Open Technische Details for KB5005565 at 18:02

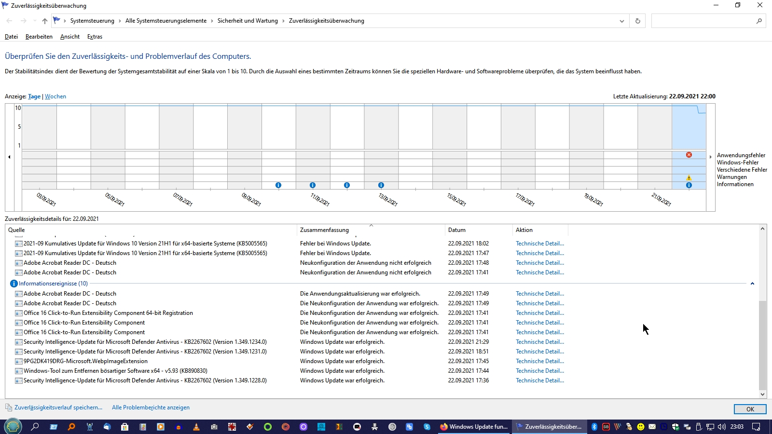540,244
